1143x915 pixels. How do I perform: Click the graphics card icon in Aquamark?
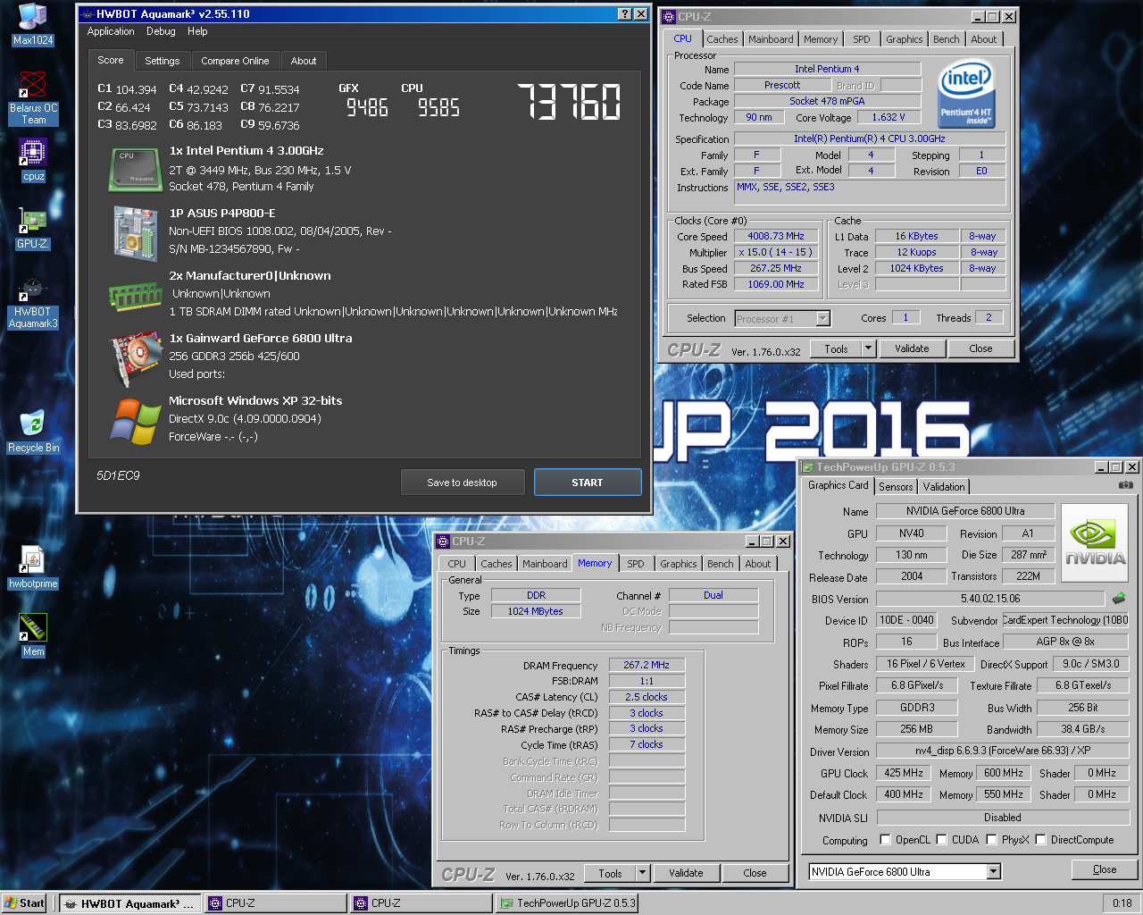coord(135,357)
